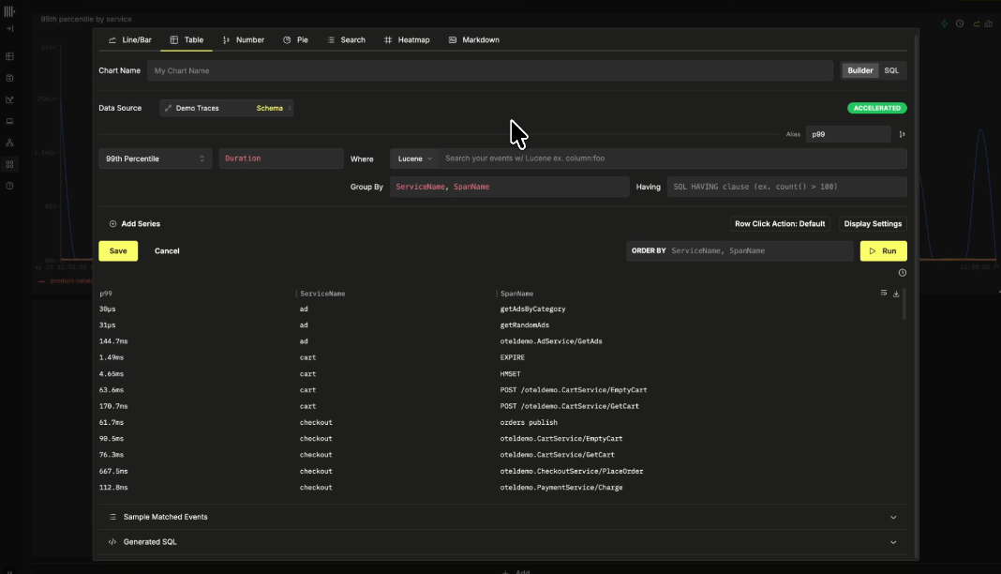
Task: Select the Markdown tab
Action: (x=473, y=39)
